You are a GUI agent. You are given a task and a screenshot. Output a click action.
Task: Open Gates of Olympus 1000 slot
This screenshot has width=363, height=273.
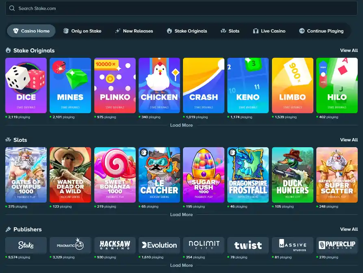[x=26, y=175]
